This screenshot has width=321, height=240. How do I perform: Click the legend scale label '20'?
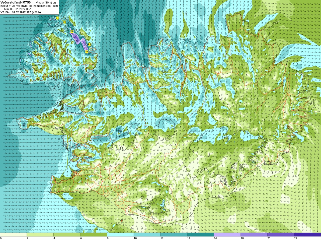click(x=269, y=238)
